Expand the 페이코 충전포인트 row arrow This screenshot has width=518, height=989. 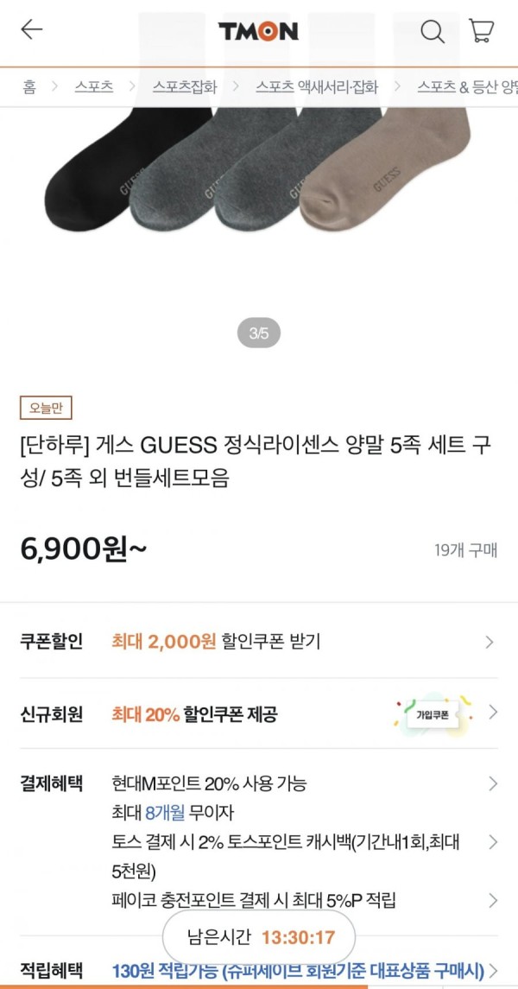[x=493, y=900]
